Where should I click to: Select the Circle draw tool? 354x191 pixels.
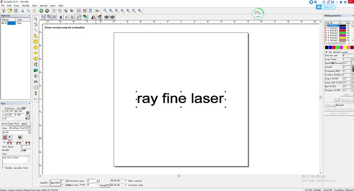click(x=36, y=47)
